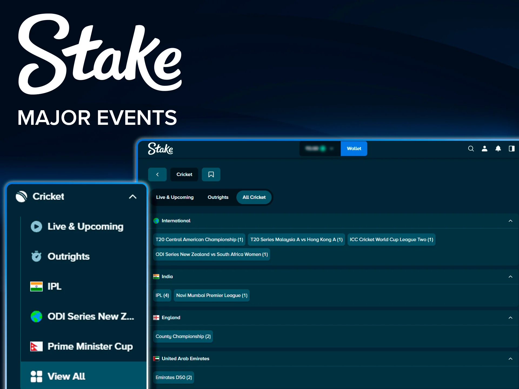Screen dimensions: 519x389
Task: Open the IPL (4) chip
Action: [162, 296]
